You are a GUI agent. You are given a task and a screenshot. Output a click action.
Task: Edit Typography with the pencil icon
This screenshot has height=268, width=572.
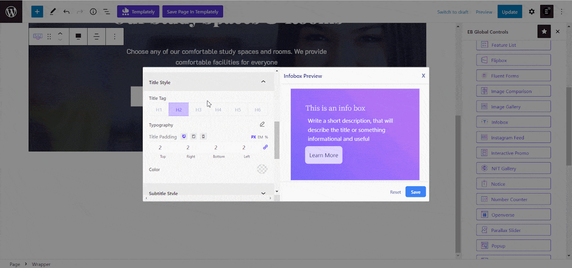pyautogui.click(x=262, y=124)
